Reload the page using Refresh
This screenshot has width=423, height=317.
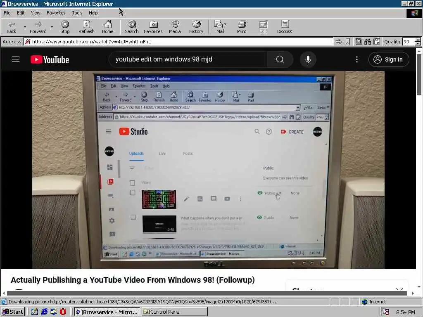(x=86, y=27)
